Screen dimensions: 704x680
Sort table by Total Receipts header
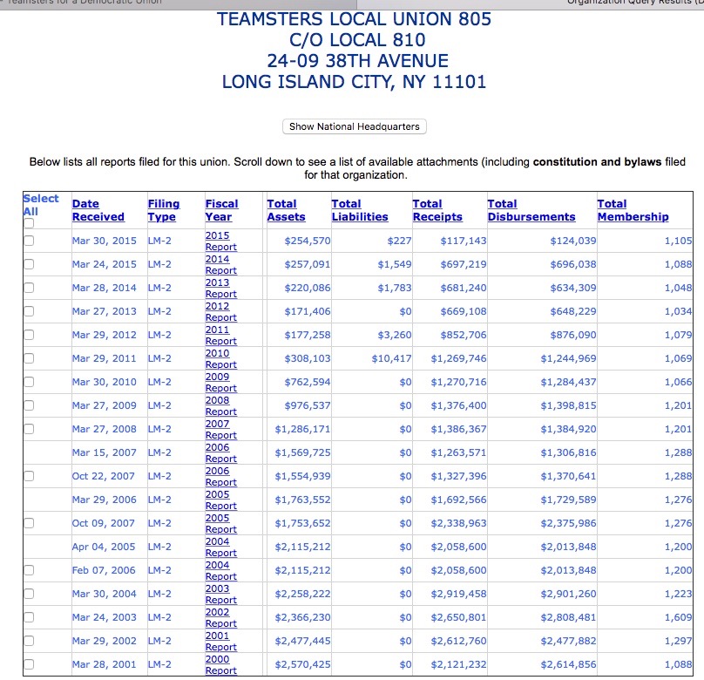point(437,210)
